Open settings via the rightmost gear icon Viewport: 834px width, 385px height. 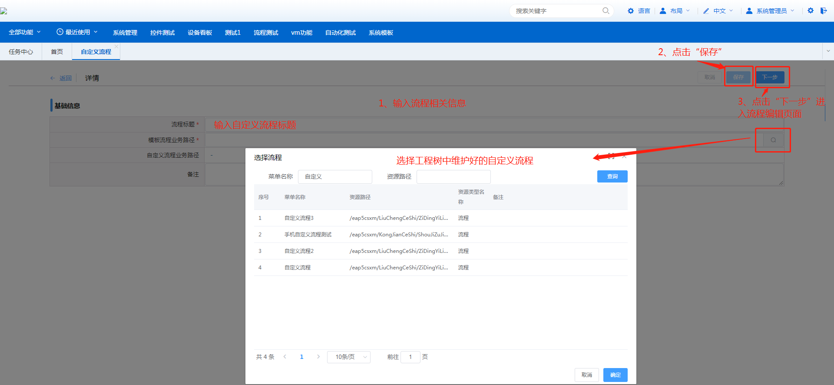point(811,11)
